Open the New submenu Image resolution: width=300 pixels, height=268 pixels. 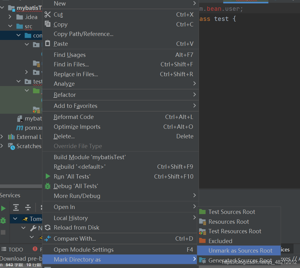click(120, 4)
